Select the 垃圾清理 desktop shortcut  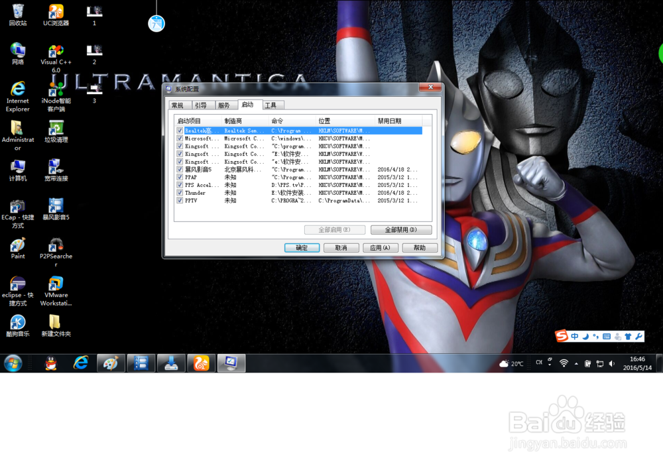click(x=56, y=131)
